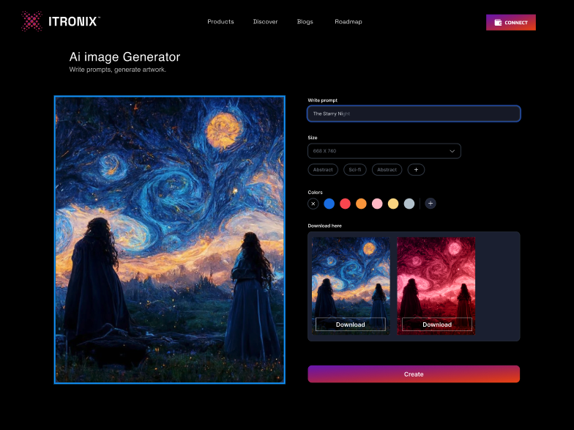Click the ITRONIX logo icon
This screenshot has width=574, height=430.
pos(31,21)
